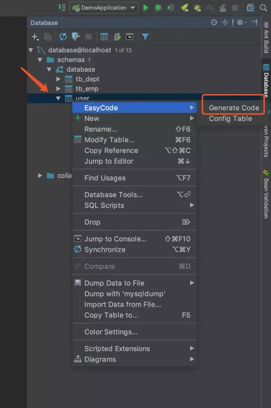Expand the tb_dept table
This screenshot has width=271, height=408.
pos(58,79)
